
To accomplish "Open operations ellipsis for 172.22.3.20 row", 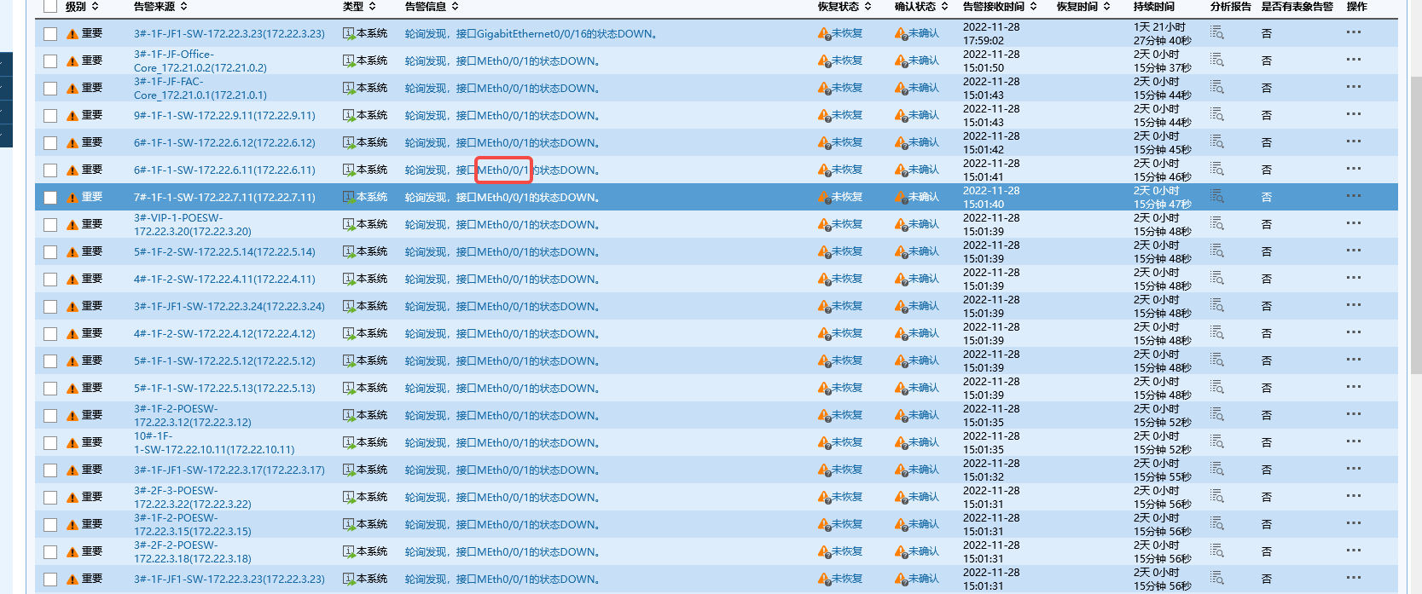I will (1354, 223).
